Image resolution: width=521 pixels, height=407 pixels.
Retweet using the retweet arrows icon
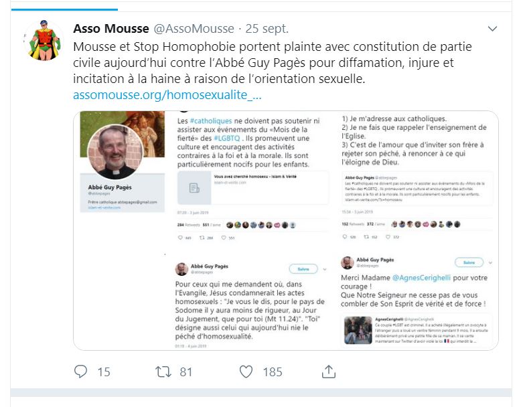click(x=163, y=372)
